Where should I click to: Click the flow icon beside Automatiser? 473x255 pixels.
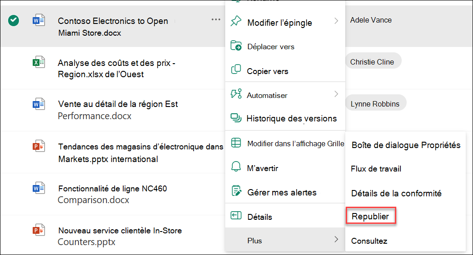[236, 93]
